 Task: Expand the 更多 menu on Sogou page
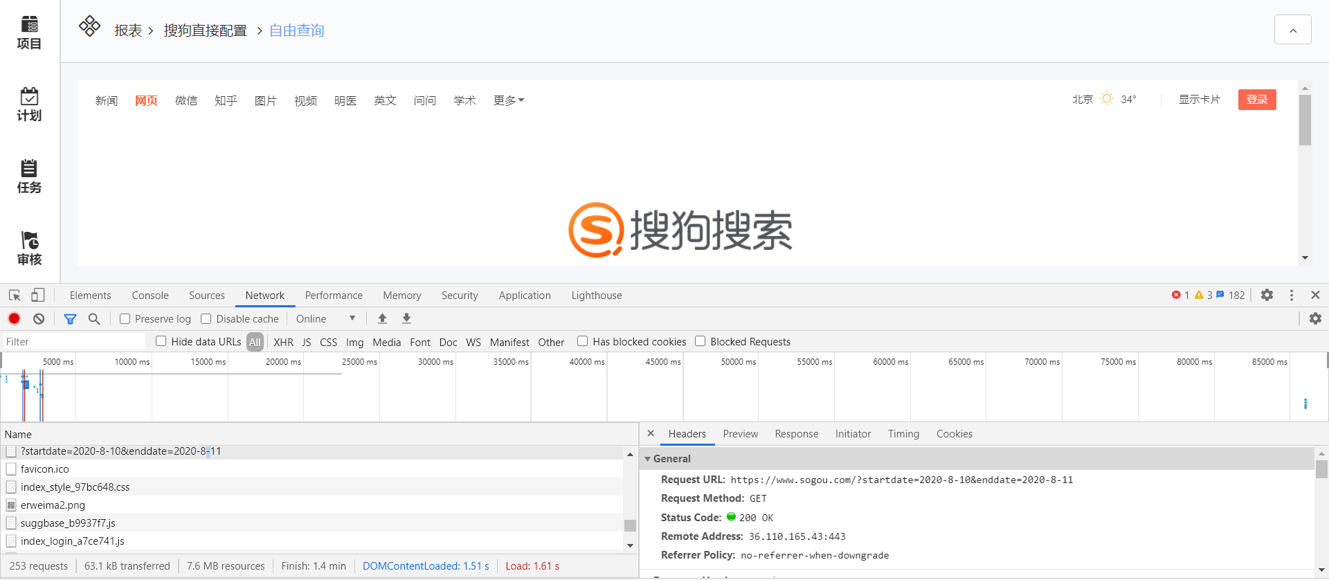[x=508, y=101]
